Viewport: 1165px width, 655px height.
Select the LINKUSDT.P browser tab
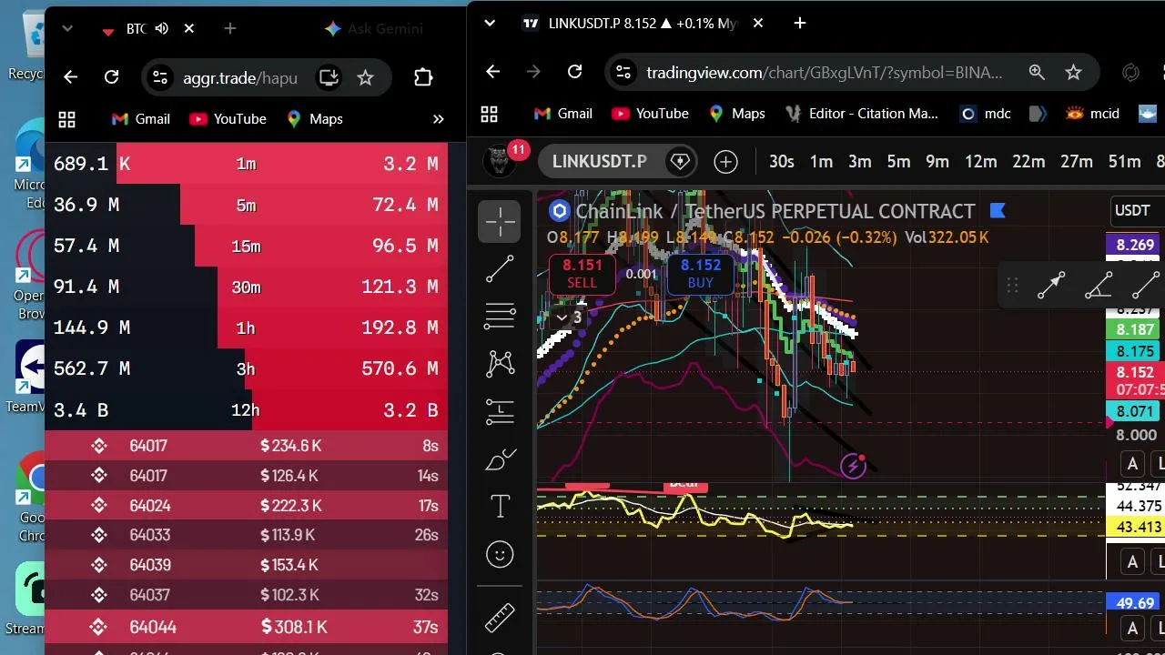point(642,23)
